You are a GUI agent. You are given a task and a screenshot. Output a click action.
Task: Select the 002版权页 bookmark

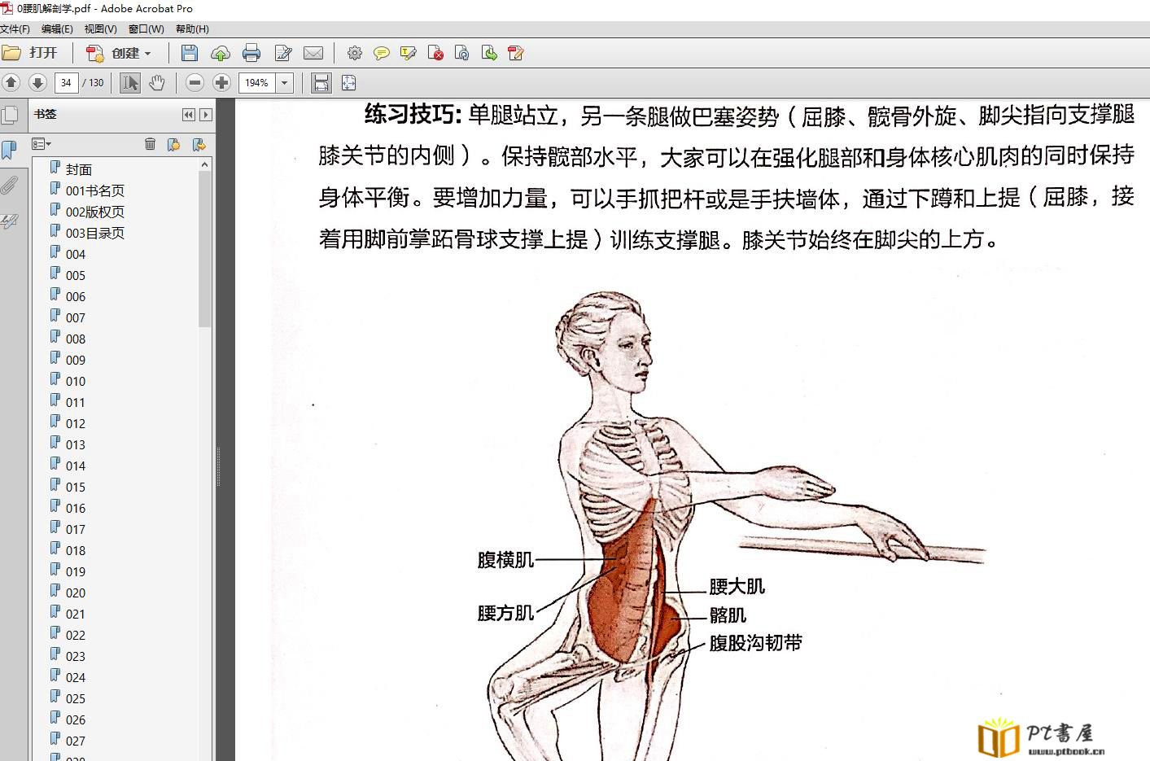[95, 212]
